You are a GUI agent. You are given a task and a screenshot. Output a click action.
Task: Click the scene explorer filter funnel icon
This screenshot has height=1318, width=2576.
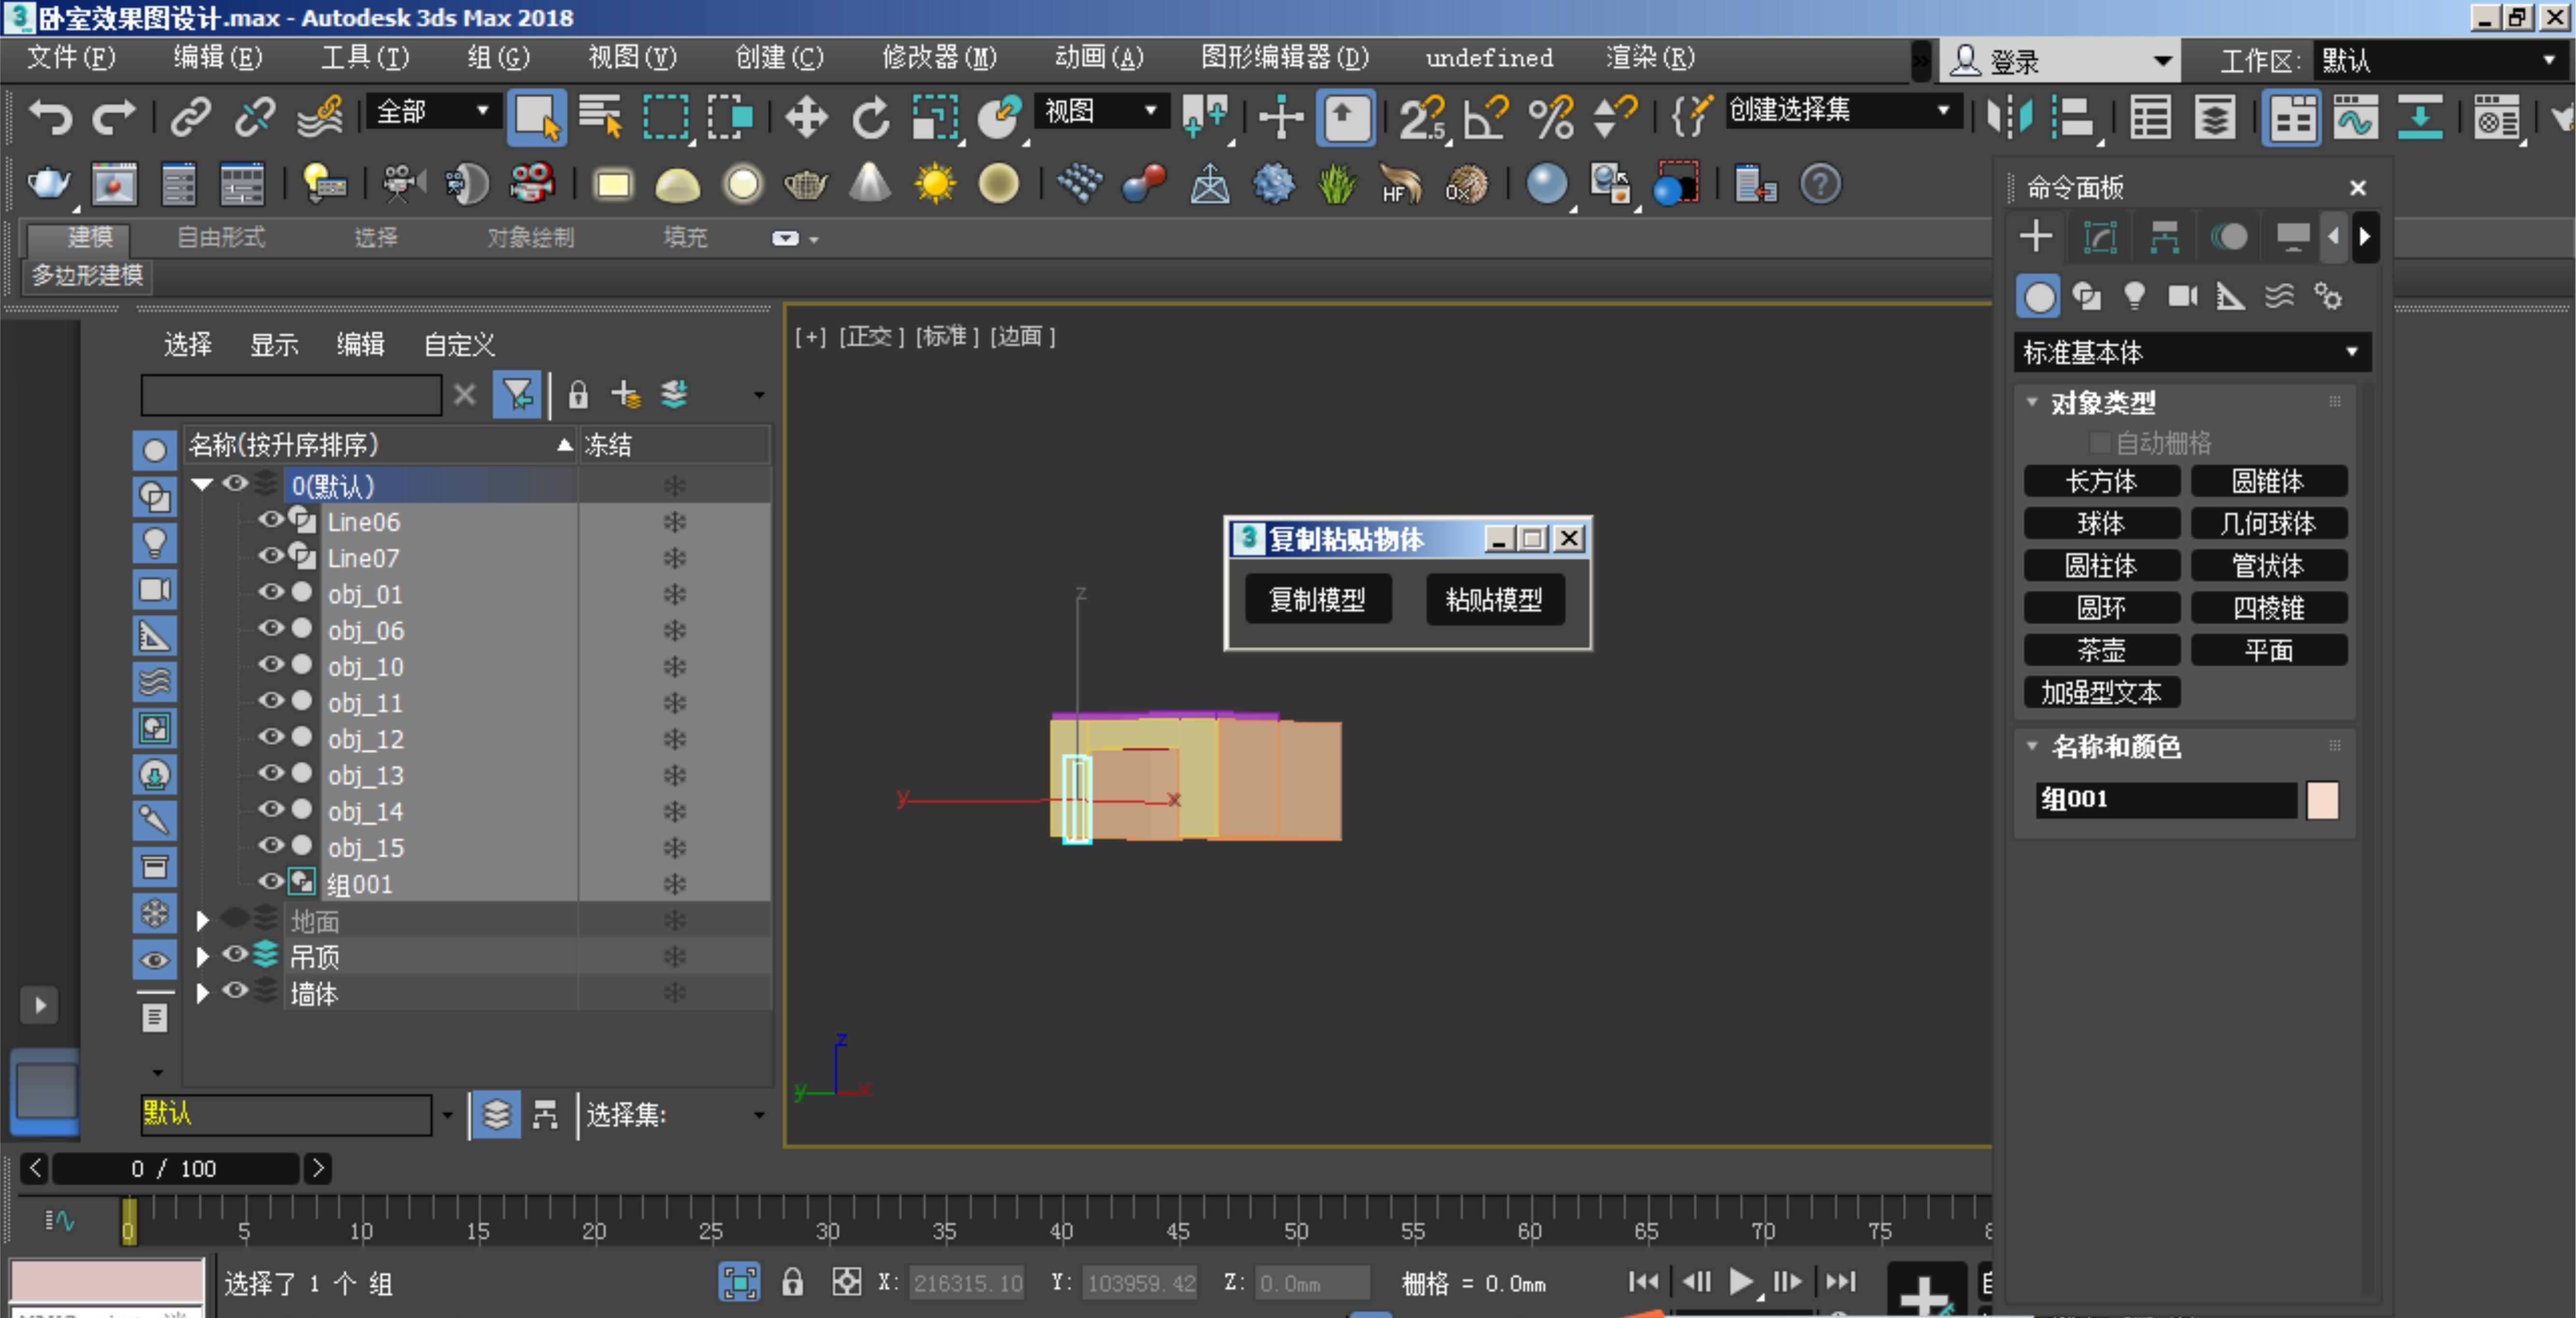tap(517, 395)
